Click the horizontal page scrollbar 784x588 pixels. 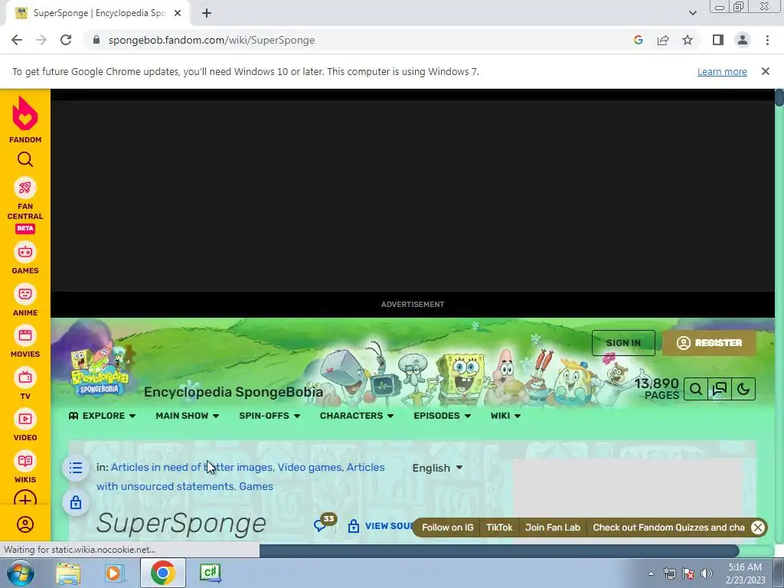(498, 550)
